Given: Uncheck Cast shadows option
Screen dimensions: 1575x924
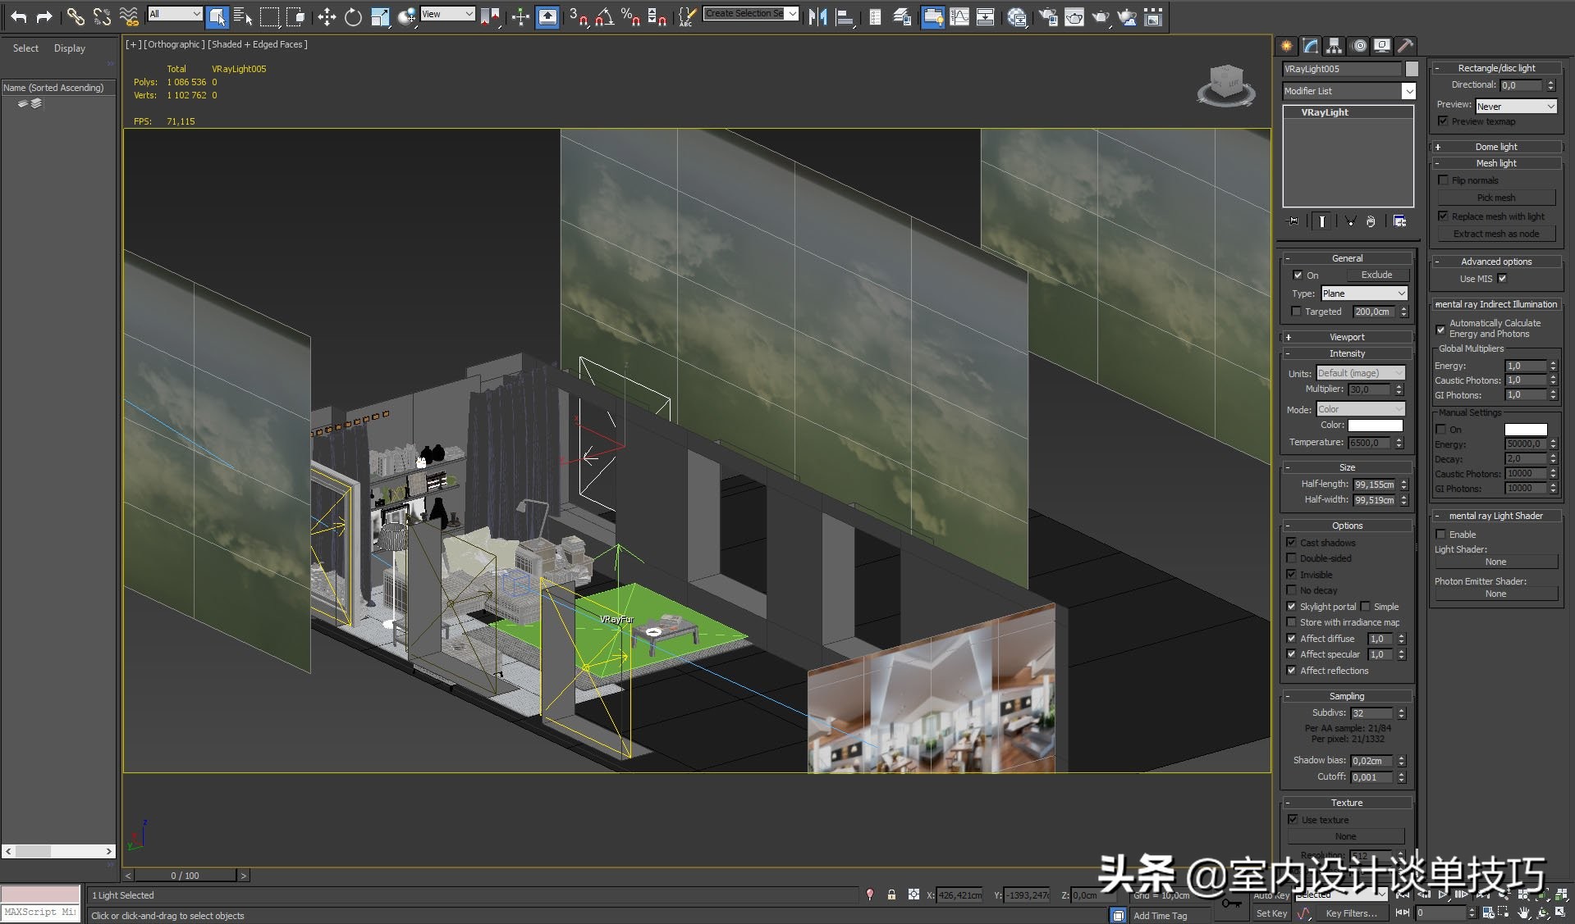Looking at the screenshot, I should pos(1291,543).
